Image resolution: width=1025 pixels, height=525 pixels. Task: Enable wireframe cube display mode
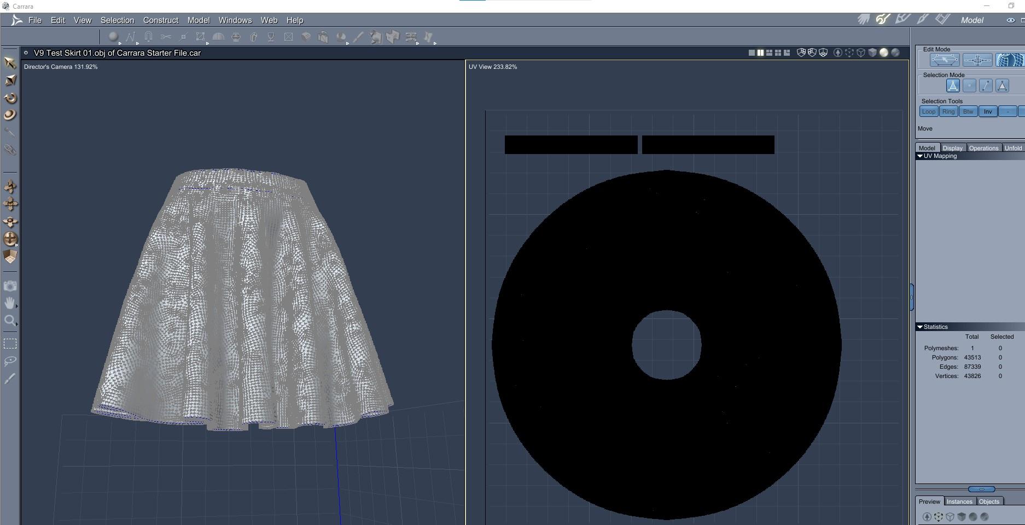pos(861,53)
